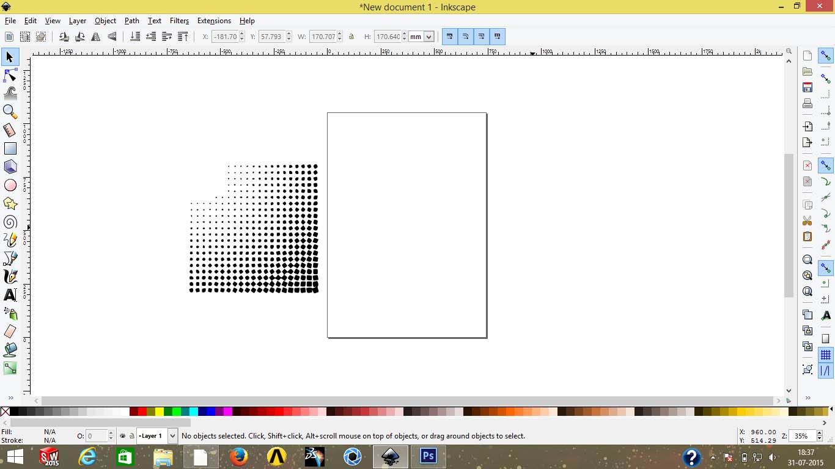Select the Node editing tool
This screenshot has height=469, width=835.
pyautogui.click(x=10, y=75)
